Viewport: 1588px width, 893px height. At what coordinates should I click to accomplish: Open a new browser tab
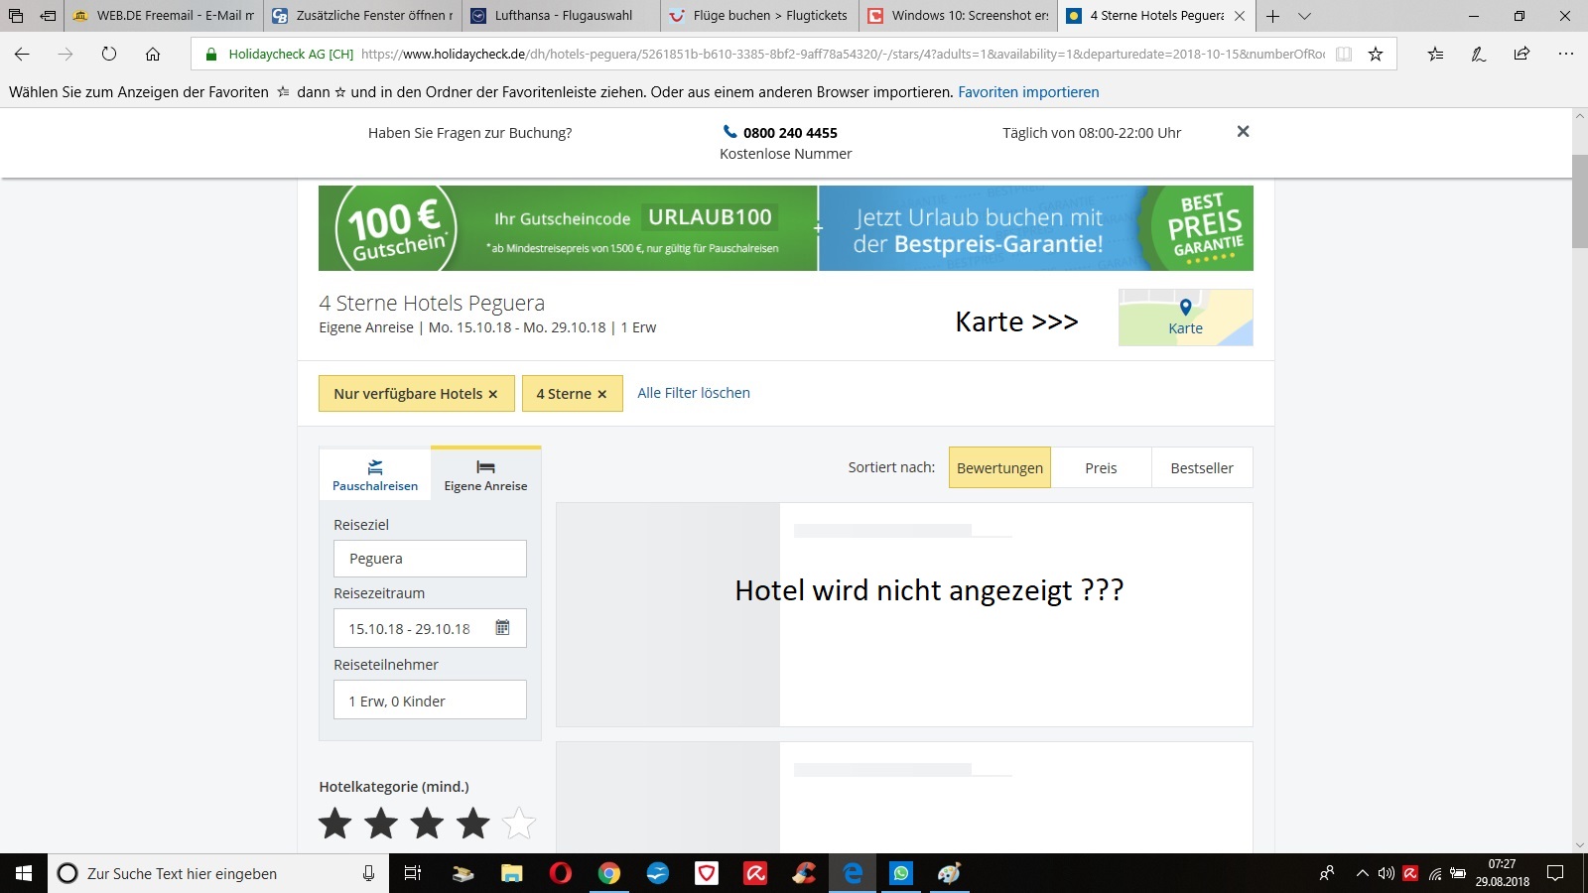[1272, 16]
